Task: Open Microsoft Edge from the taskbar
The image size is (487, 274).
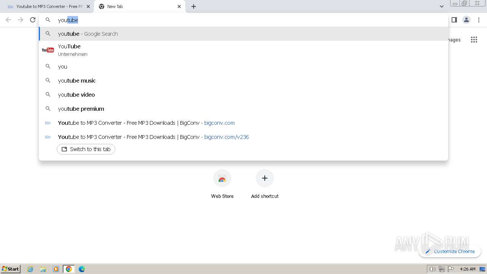Action: [x=82, y=269]
